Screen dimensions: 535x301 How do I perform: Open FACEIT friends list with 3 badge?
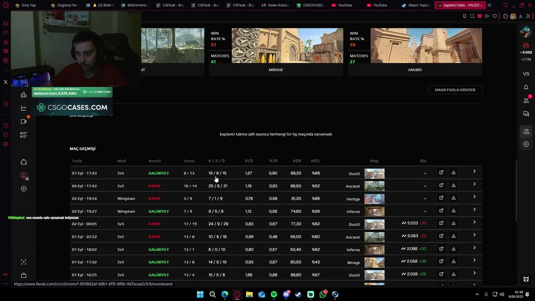tap(526, 100)
